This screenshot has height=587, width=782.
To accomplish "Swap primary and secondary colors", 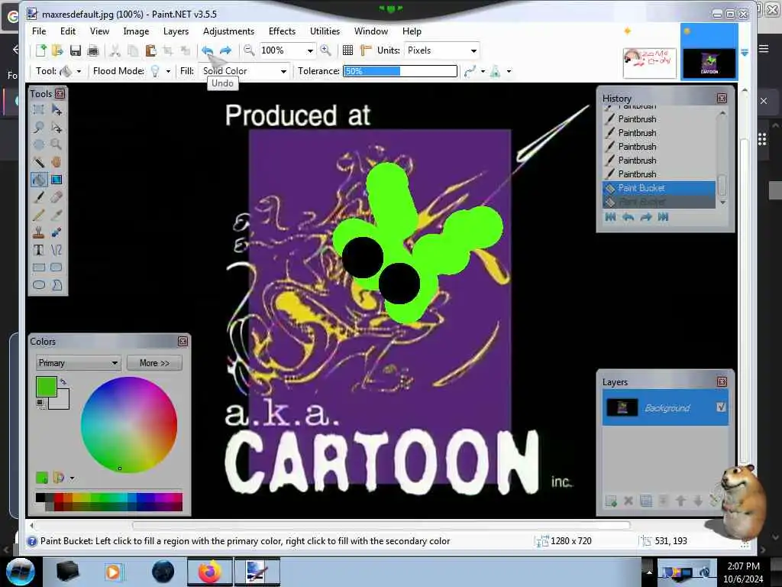I will (x=63, y=382).
